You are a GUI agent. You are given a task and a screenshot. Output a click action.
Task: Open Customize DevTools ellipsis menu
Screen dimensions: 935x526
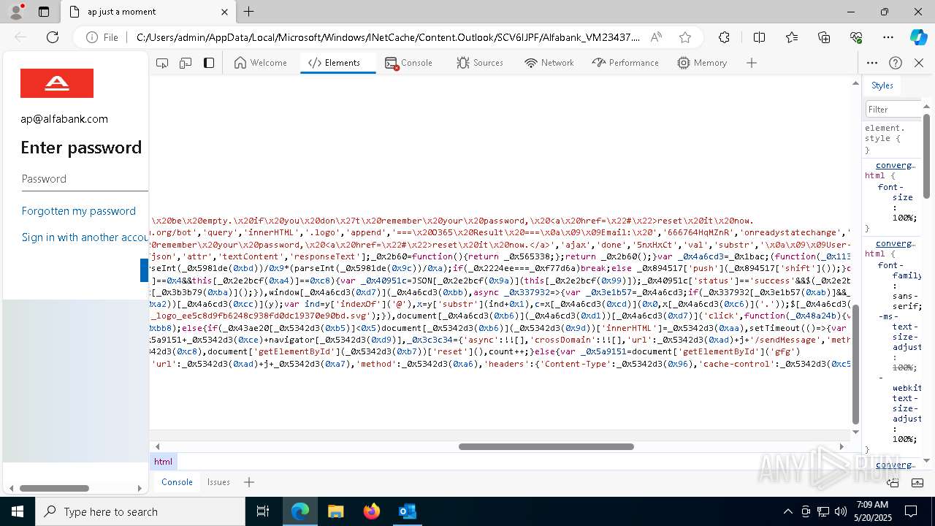pyautogui.click(x=872, y=63)
